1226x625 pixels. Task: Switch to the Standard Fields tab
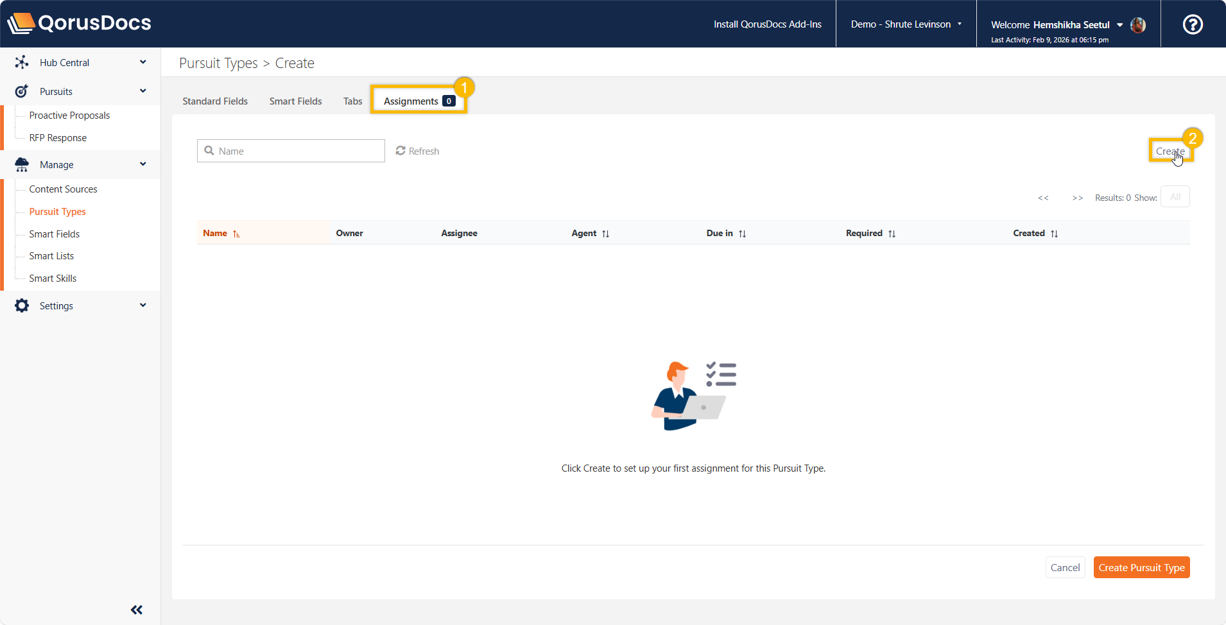[x=215, y=101]
